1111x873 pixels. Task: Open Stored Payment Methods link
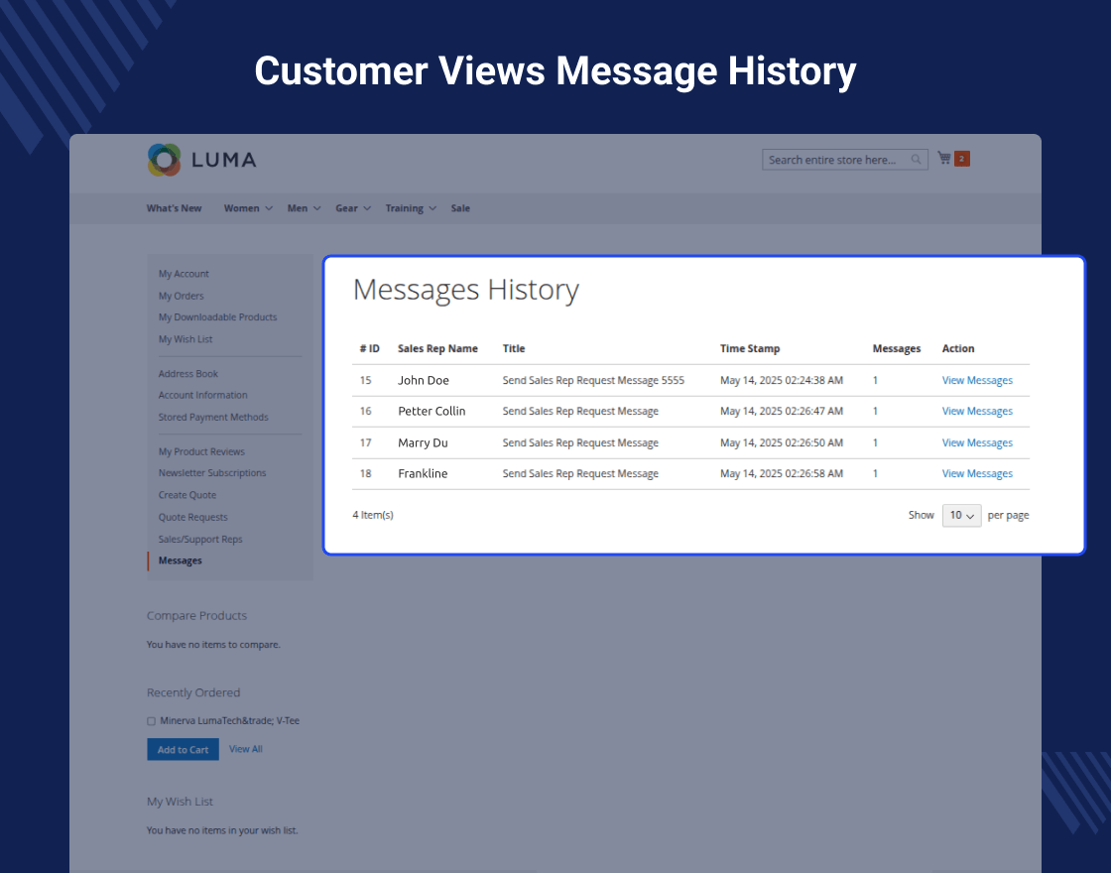point(213,417)
